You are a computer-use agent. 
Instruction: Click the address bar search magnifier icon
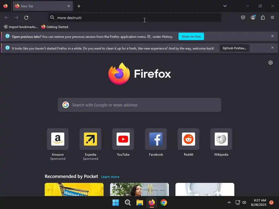pyautogui.click(x=52, y=17)
